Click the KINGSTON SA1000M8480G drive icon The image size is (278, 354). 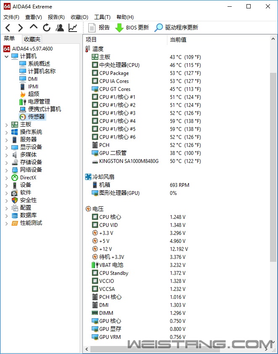point(95,161)
